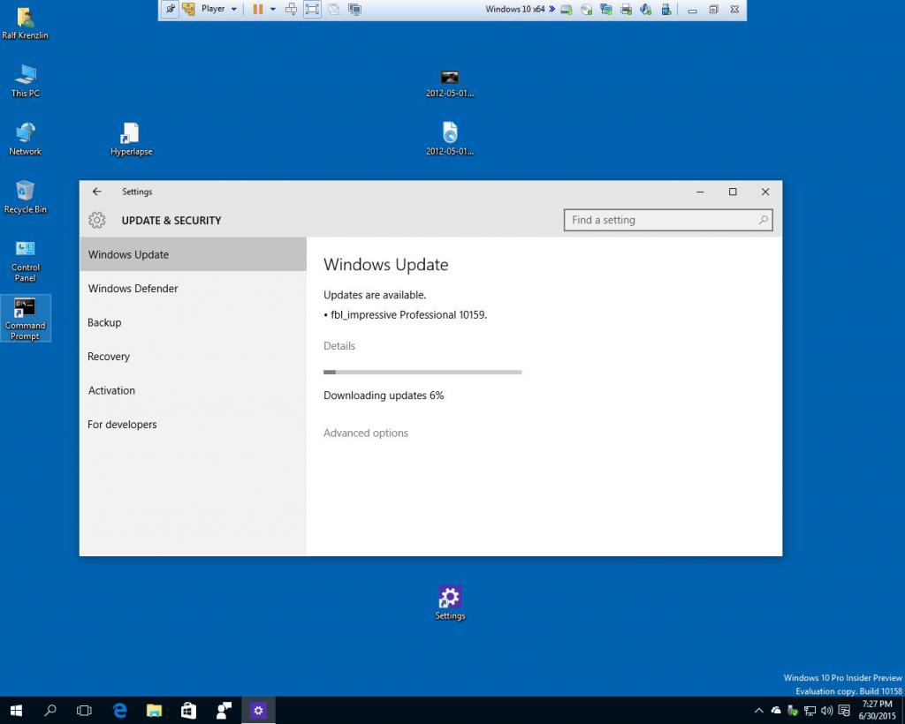Click the OneDrive cloud tray icon
Image resolution: width=905 pixels, height=724 pixels.
(x=776, y=710)
